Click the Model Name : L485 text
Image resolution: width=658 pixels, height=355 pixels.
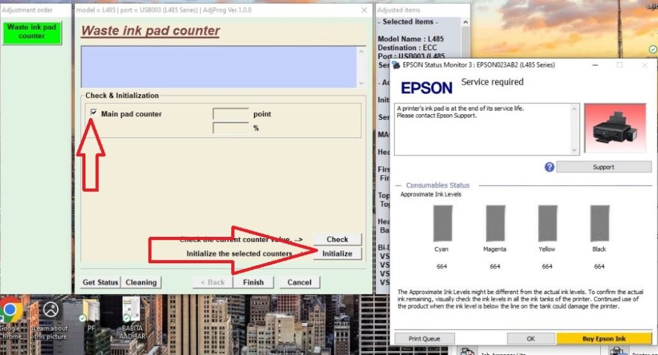tap(411, 39)
